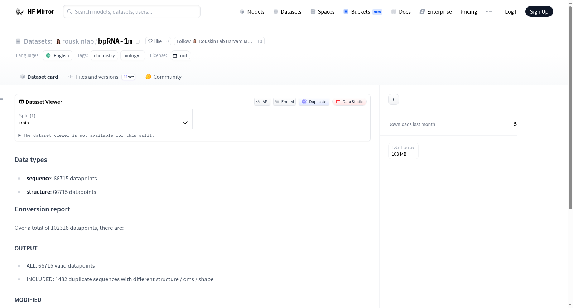Click the Downloads last month value 5
The height and width of the screenshot is (308, 573).
click(x=515, y=124)
